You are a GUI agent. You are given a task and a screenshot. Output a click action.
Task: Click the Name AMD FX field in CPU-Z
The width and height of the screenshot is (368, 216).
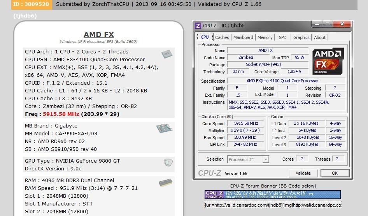pos(268,50)
